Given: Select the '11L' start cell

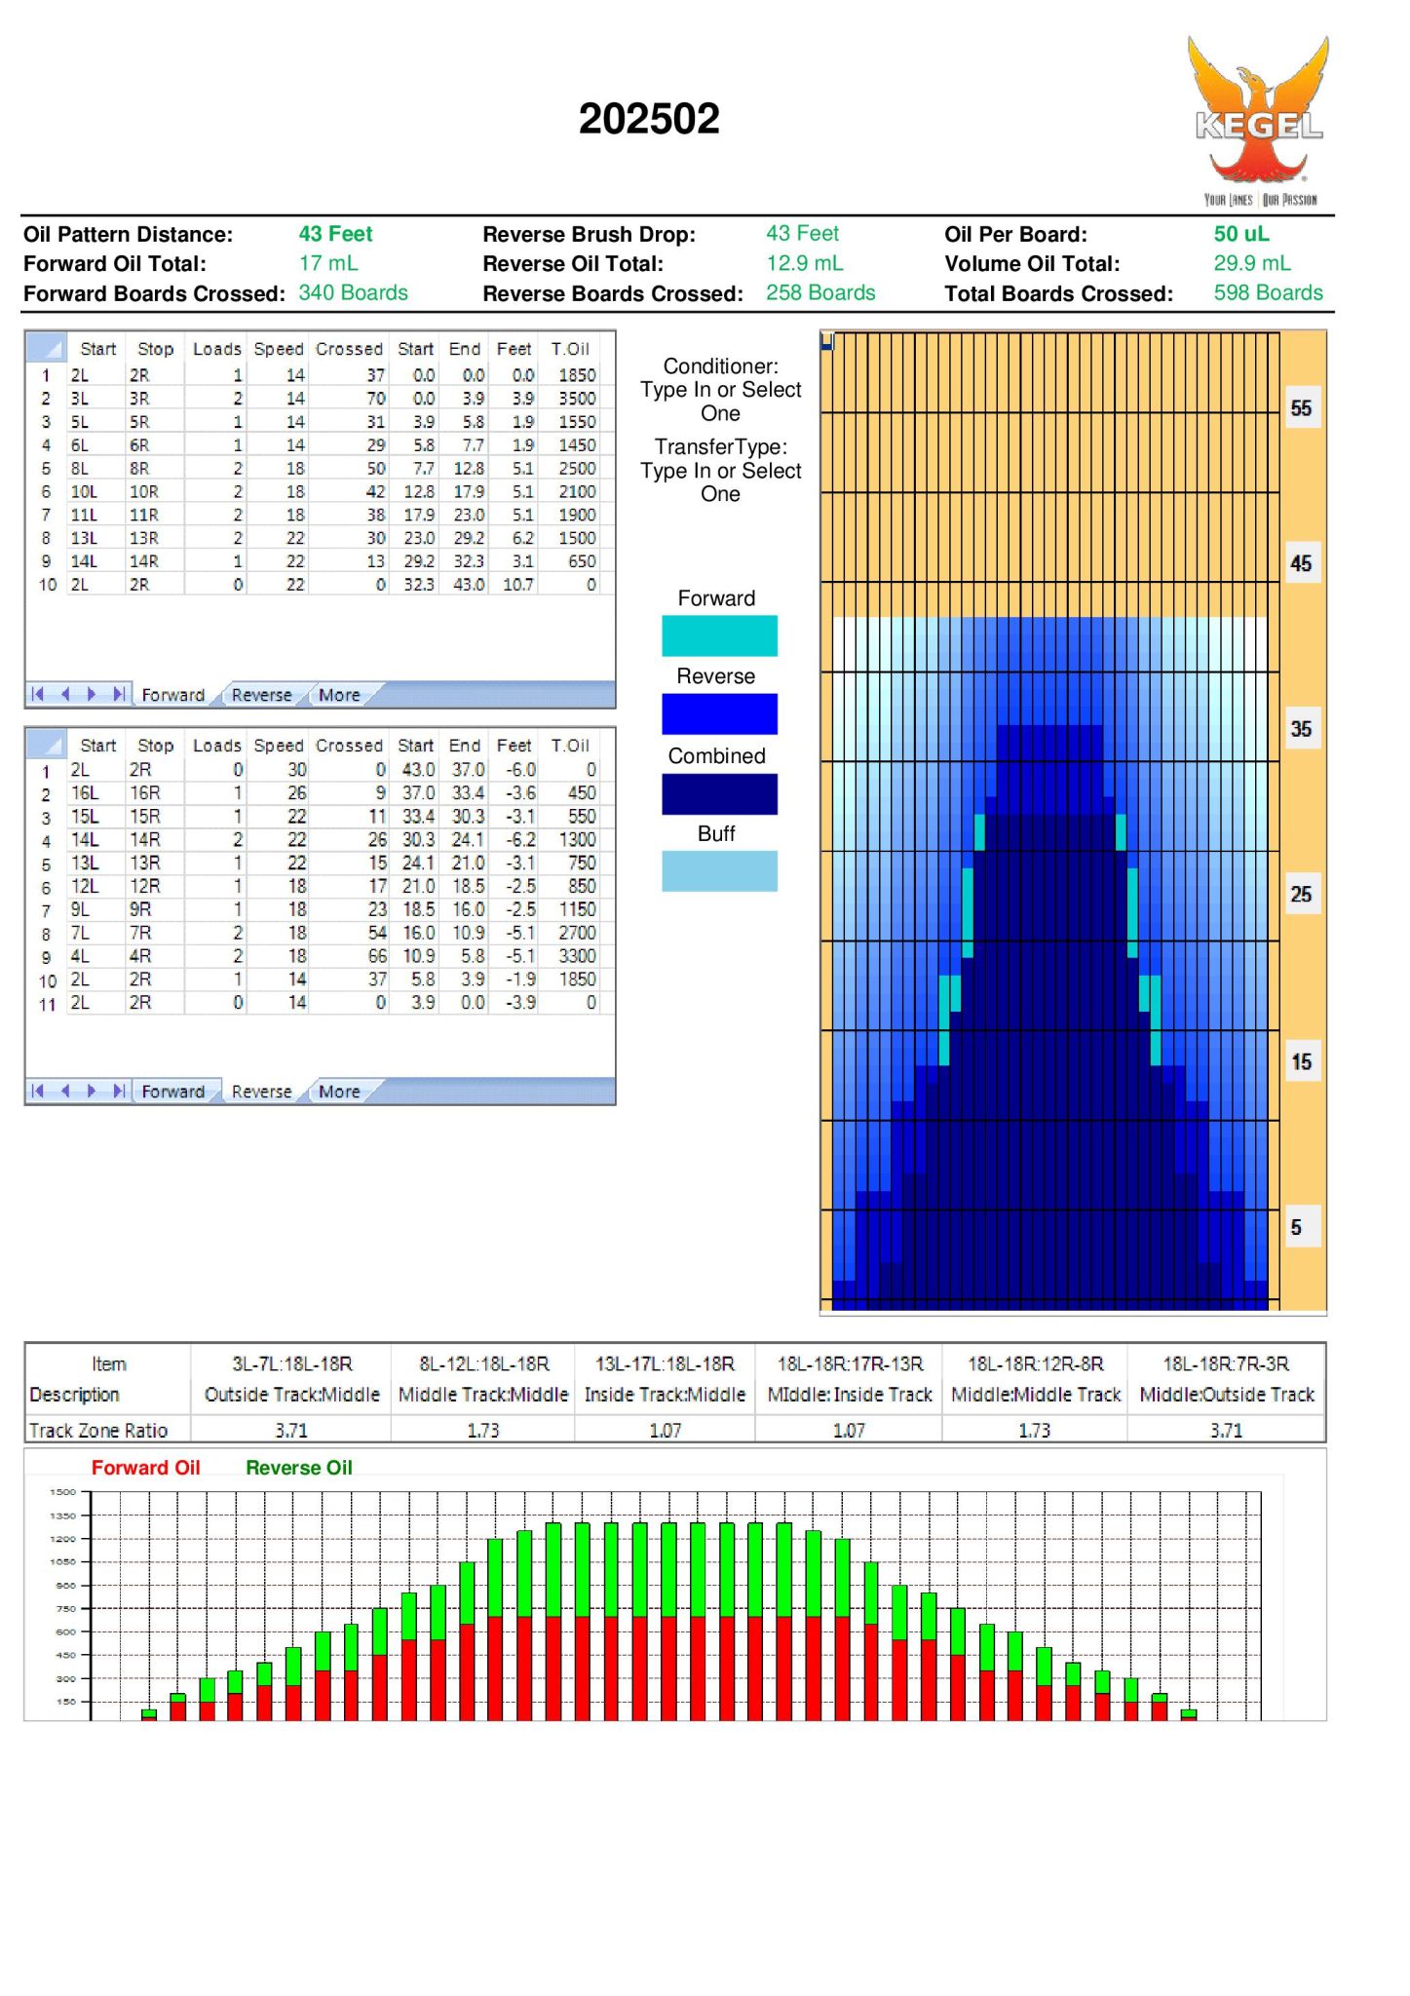Looking at the screenshot, I should coord(95,516).
